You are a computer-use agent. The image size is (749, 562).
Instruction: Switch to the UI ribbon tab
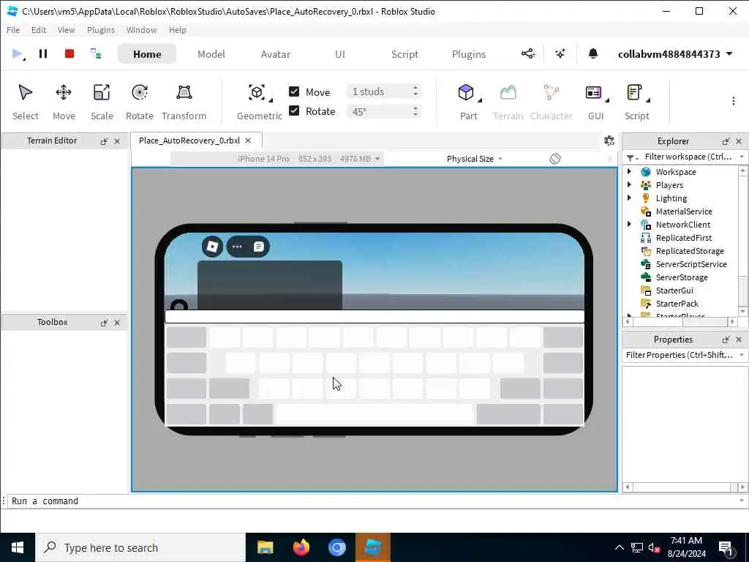click(x=340, y=54)
